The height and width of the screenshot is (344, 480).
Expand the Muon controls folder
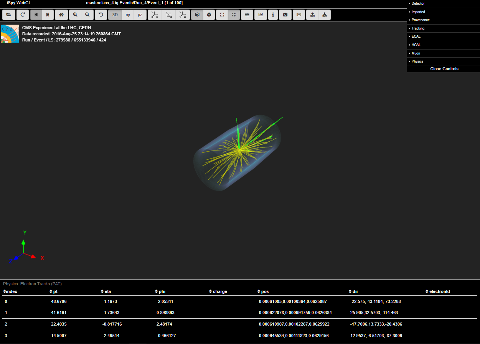point(416,53)
